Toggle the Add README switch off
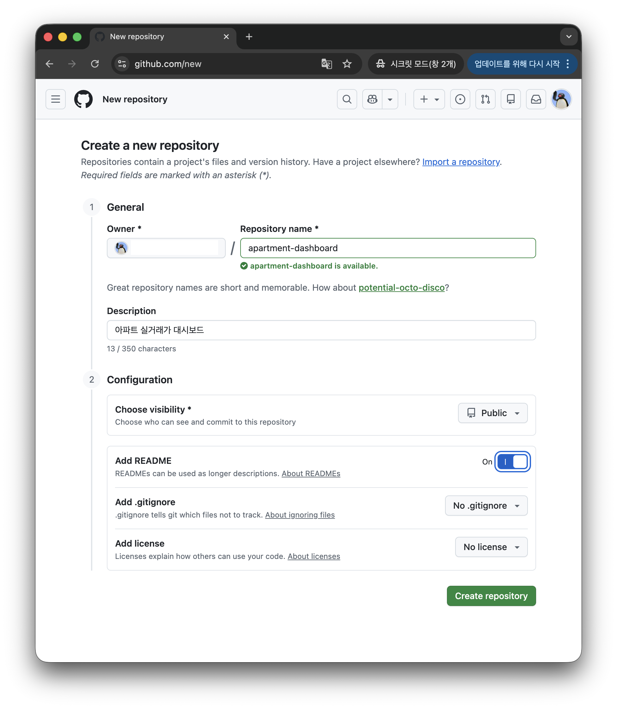617x709 pixels. 512,462
